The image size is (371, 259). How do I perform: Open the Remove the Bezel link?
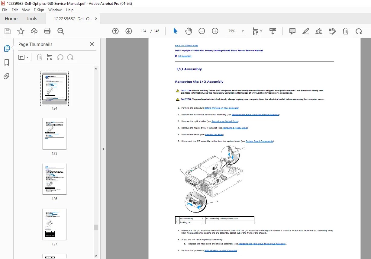214,135
